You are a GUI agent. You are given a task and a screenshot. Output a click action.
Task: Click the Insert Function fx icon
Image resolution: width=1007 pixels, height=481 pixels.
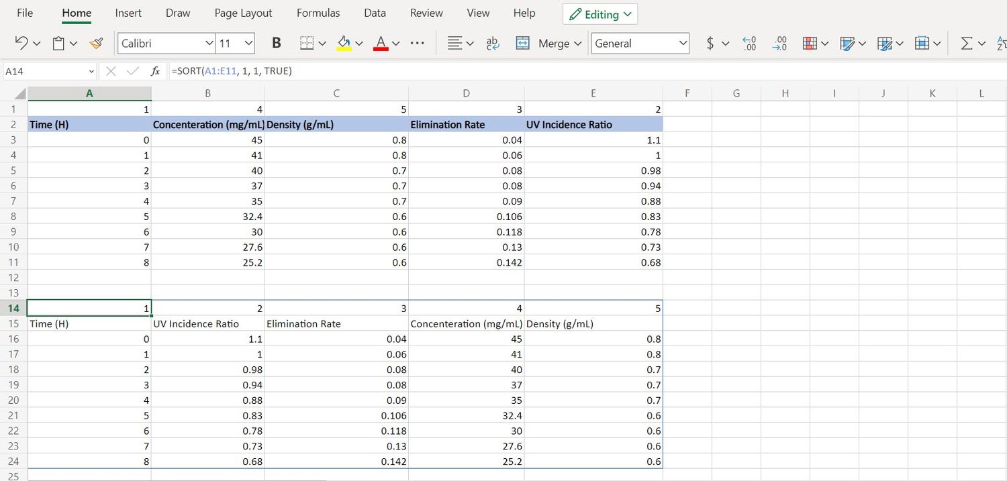click(155, 70)
